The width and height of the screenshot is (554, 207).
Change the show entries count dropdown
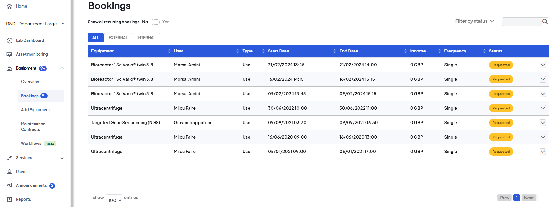click(x=114, y=200)
